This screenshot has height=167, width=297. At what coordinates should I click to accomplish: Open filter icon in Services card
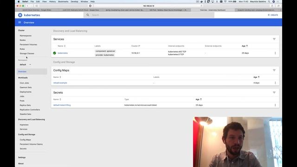274,39
